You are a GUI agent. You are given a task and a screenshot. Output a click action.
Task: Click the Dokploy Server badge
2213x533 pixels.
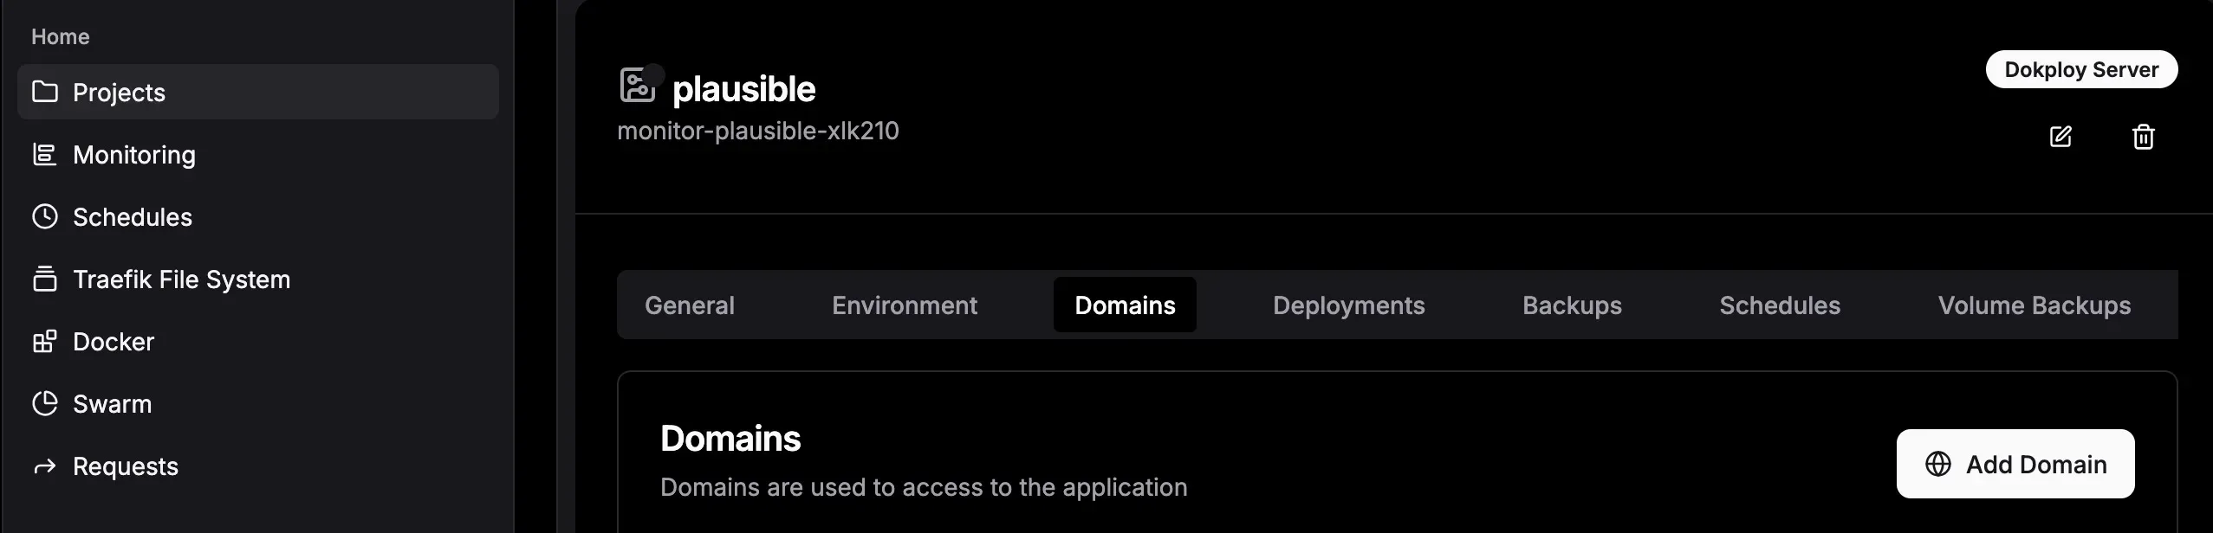point(2080,70)
